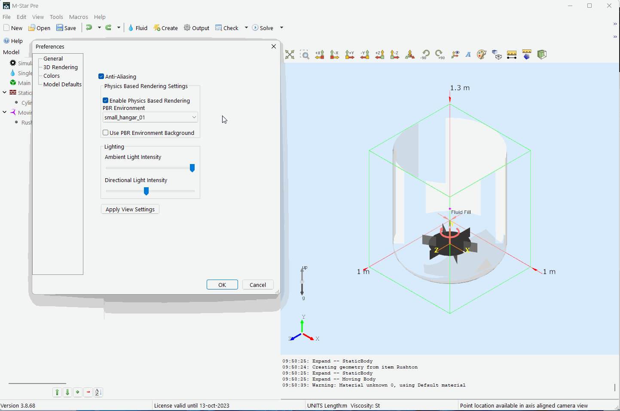Open the Undo history dropdown arrow
Screen dimensions: 620x411
99,27
